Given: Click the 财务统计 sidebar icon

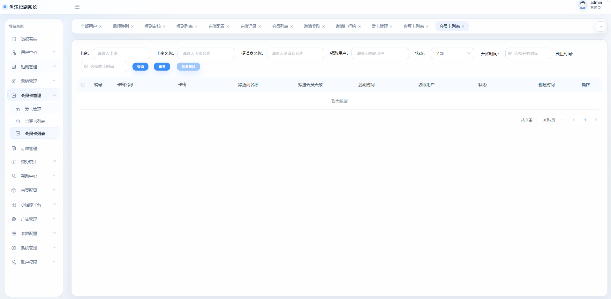Looking at the screenshot, I should click(14, 162).
